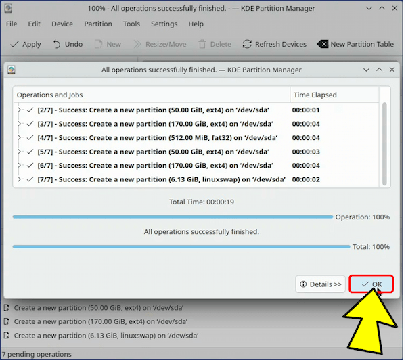Open the Device menu
Viewport: 406px width, 360px height.
point(62,24)
